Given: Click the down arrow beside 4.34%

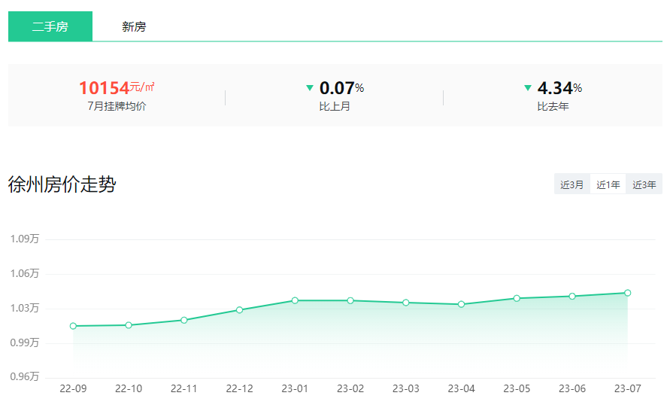Looking at the screenshot, I should 527,88.
